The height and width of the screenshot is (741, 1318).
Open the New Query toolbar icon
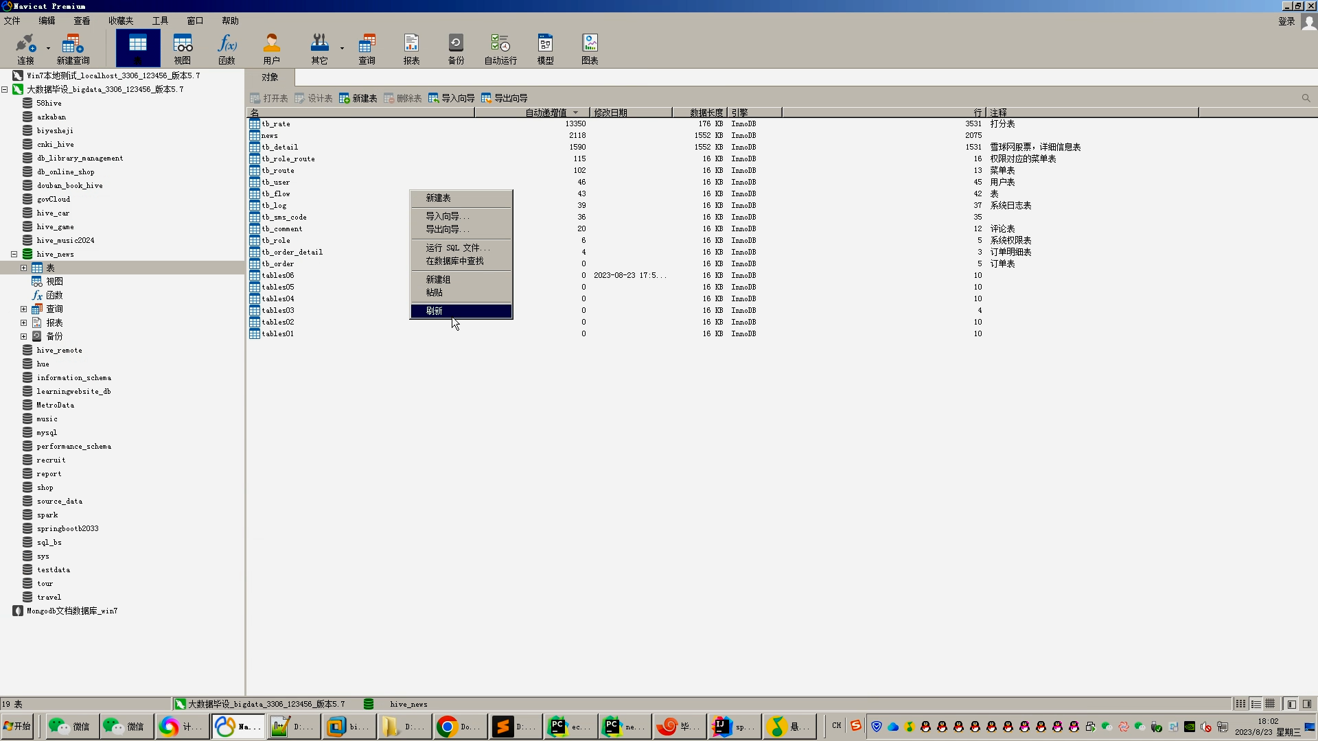[x=73, y=49]
